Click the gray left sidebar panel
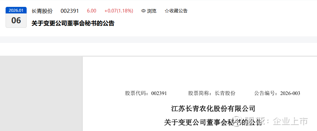 41,94
